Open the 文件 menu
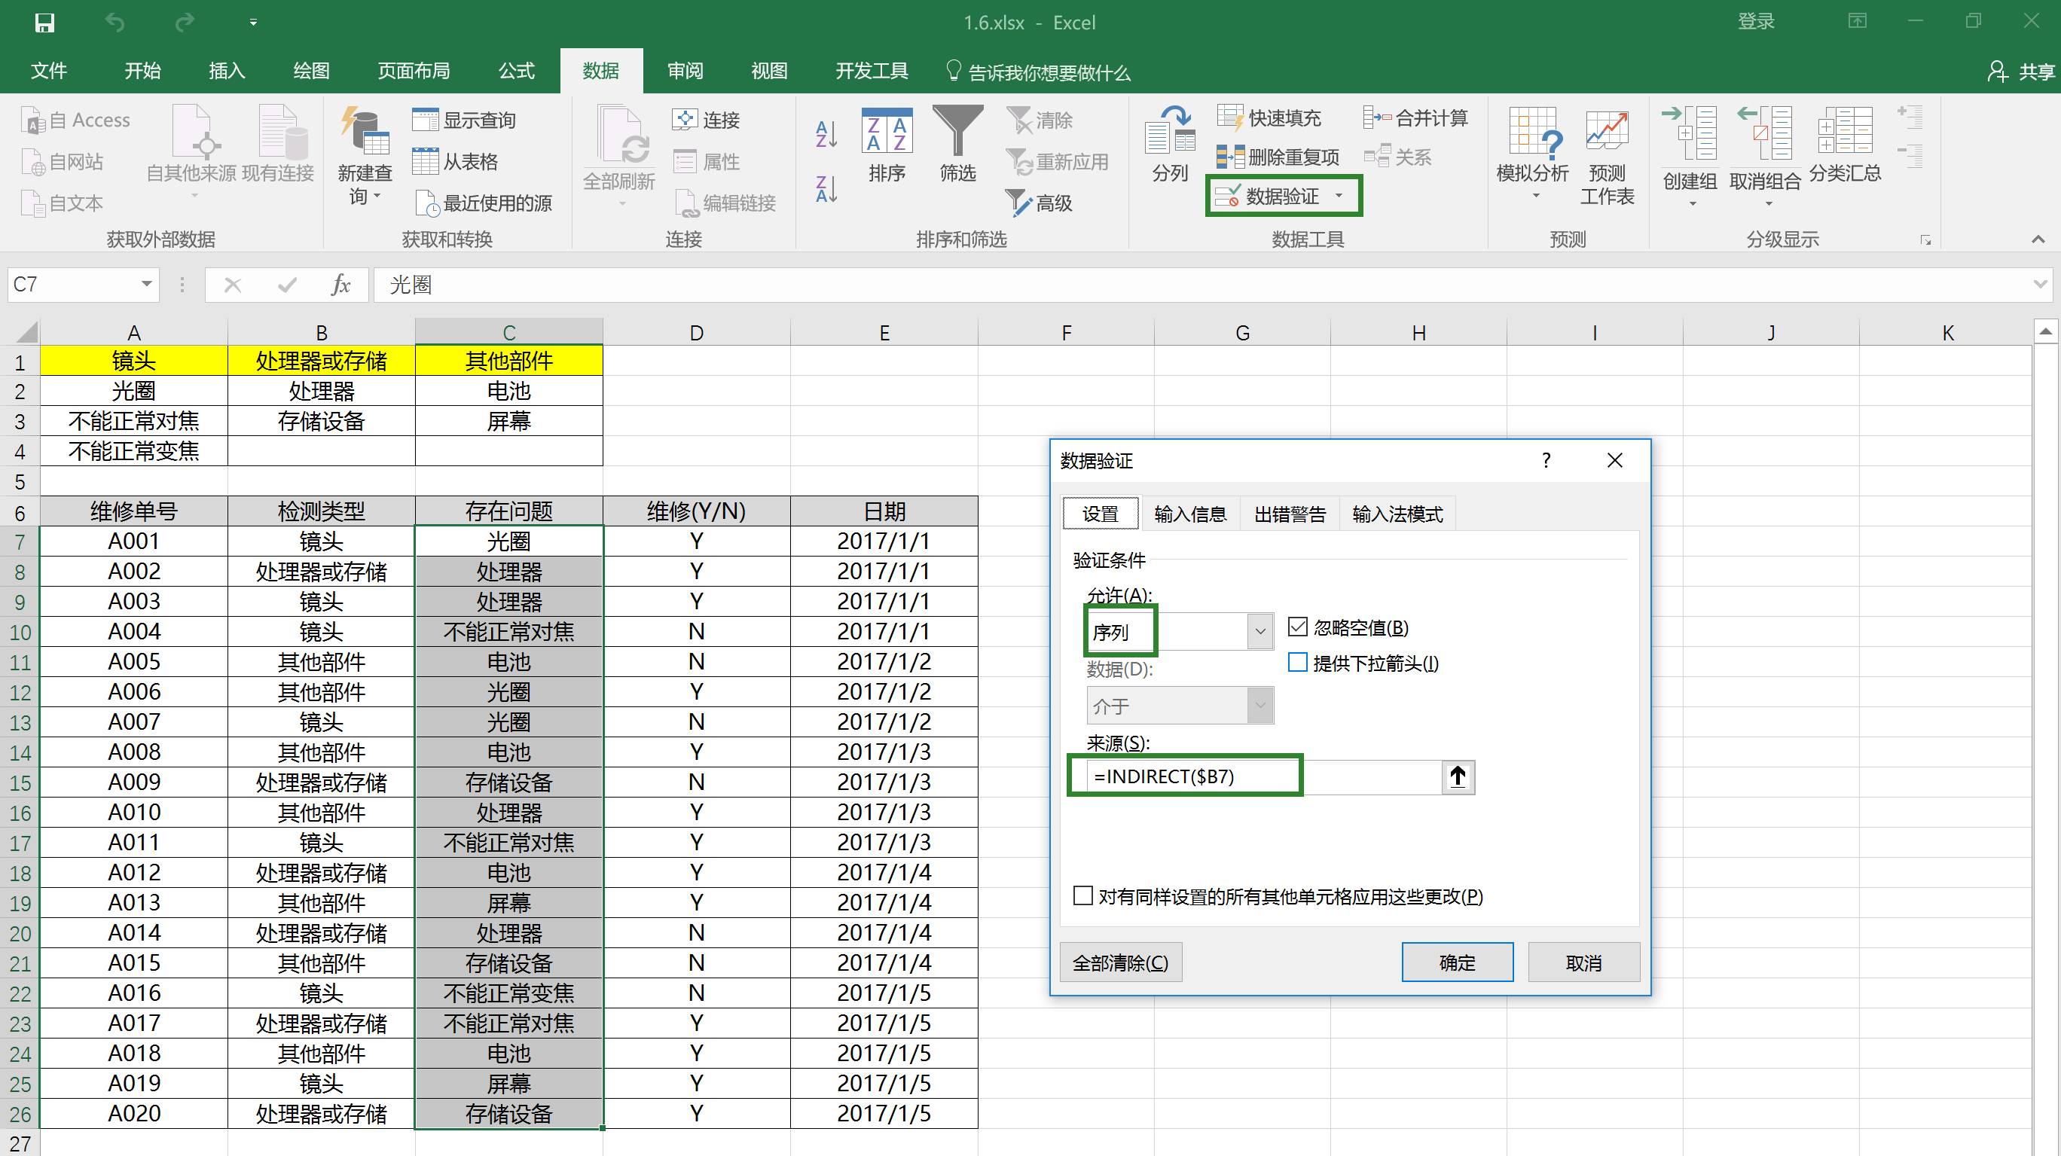The width and height of the screenshot is (2061, 1156). coord(49,72)
